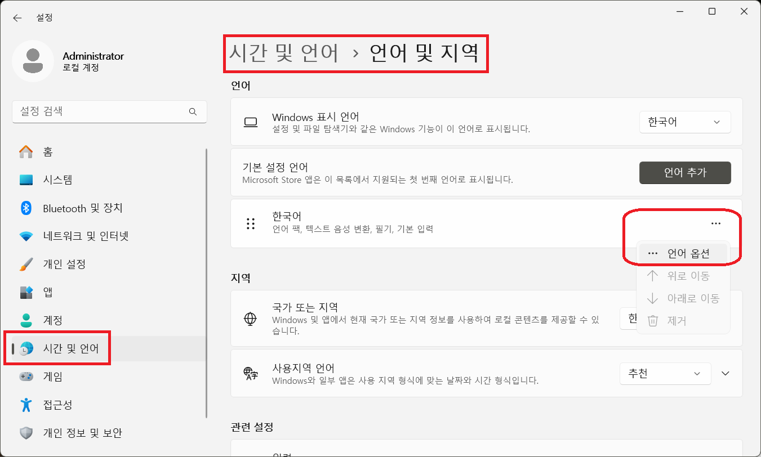Viewport: 761px width, 457px height.
Task: Navigate to 앱 settings
Action: tap(48, 293)
